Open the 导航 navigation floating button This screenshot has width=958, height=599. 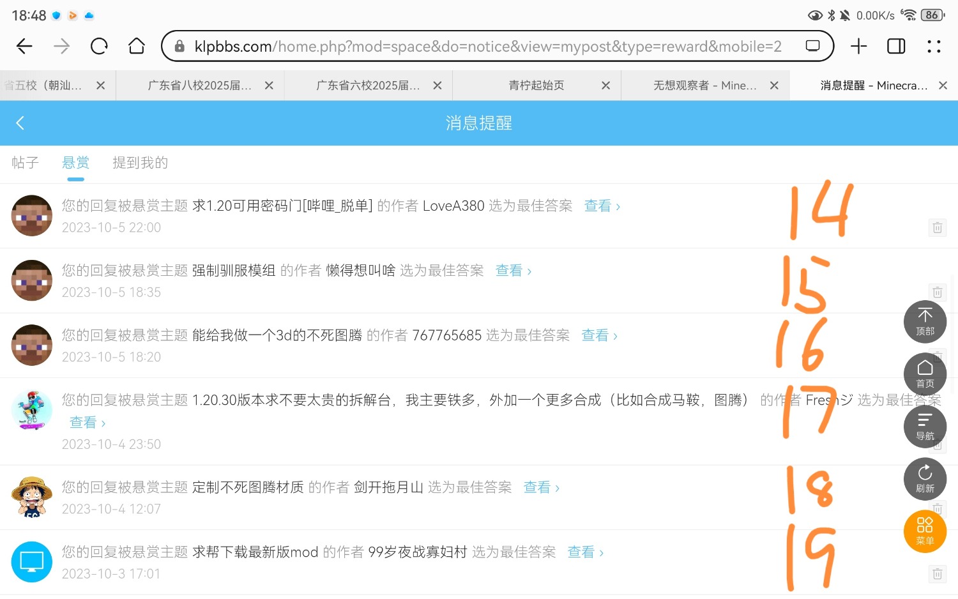(925, 427)
